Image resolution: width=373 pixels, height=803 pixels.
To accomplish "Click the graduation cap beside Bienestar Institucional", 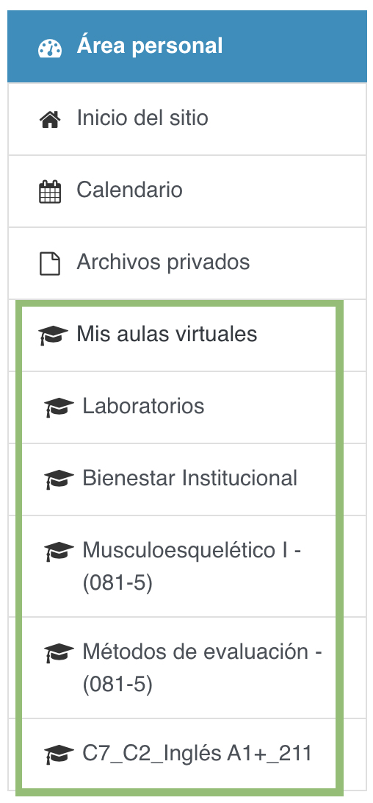I will coord(59,480).
